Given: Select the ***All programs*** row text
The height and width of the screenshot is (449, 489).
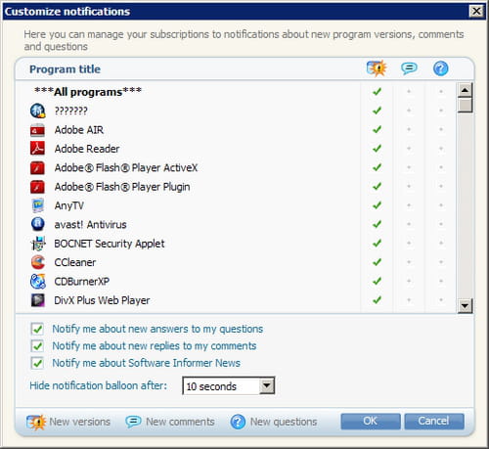Looking at the screenshot, I should pos(88,92).
